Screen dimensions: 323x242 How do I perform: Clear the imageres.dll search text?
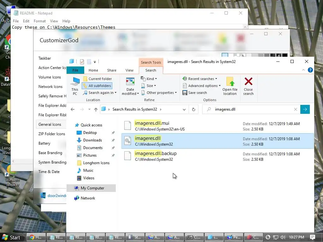tap(295, 109)
